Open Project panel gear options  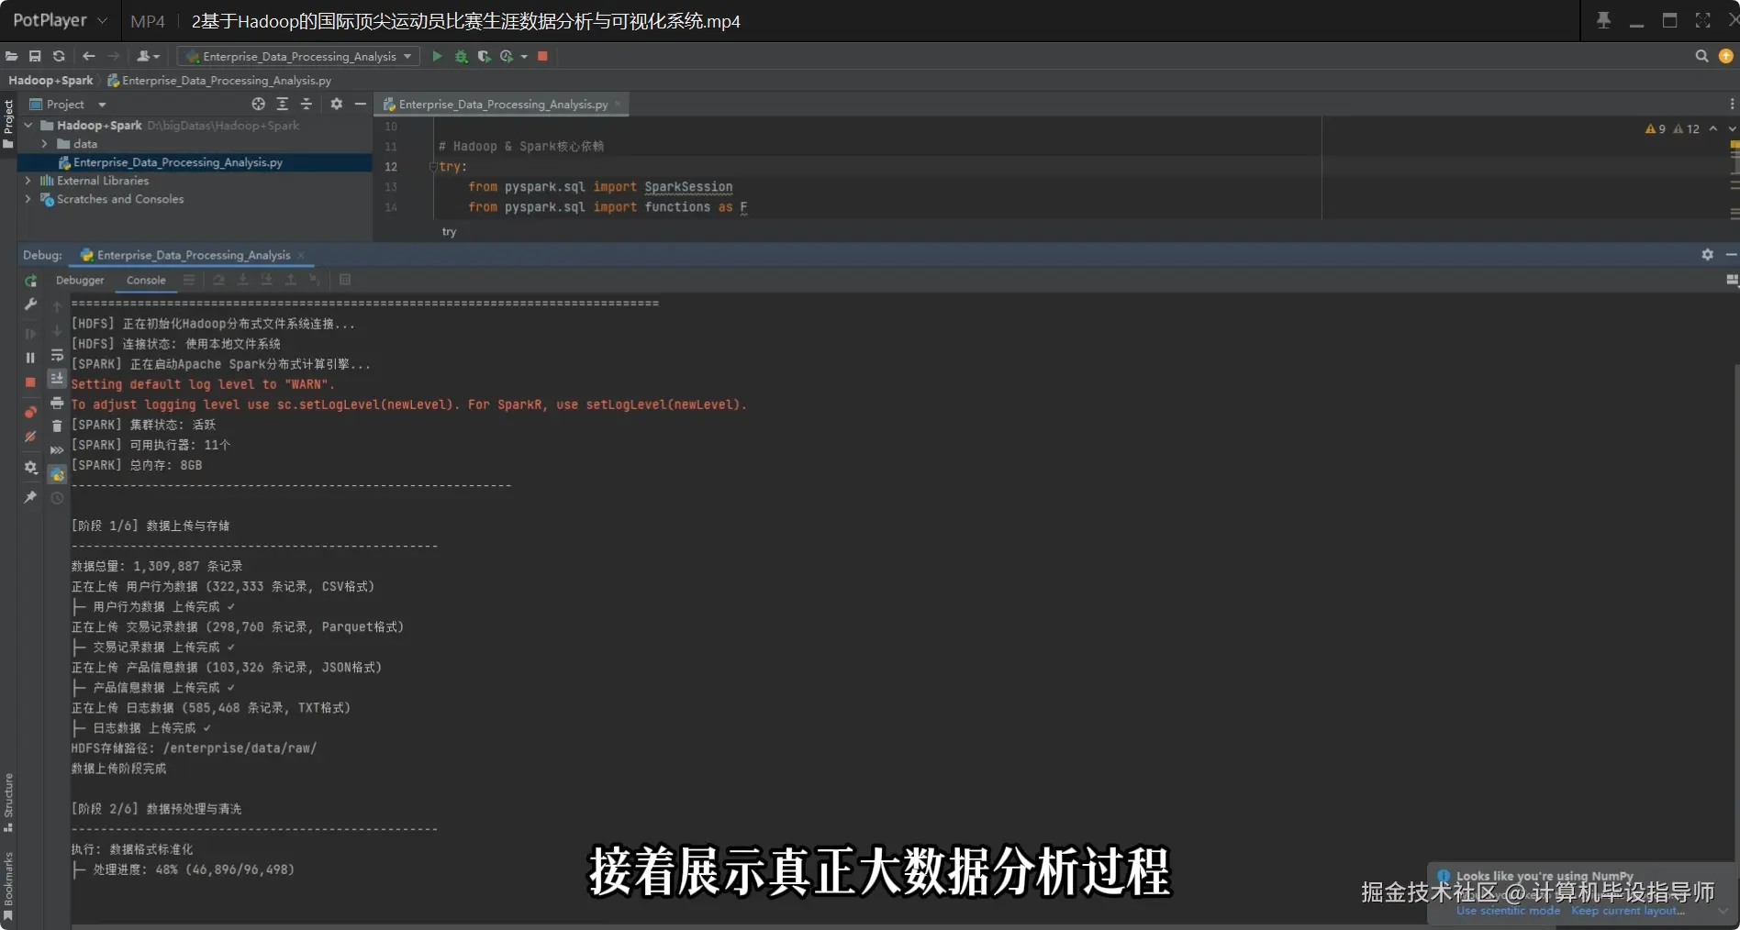[336, 104]
